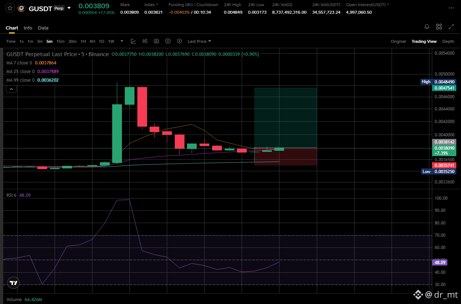Open the line chart indicators icon
Screen dimensions: 461x304
pyautogui.click(x=133, y=41)
